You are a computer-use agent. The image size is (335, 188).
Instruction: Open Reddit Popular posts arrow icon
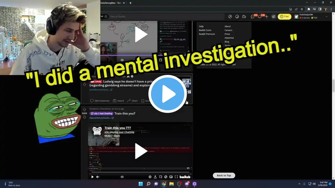coord(230,16)
